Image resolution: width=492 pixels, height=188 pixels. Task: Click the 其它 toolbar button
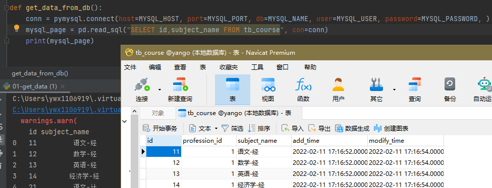point(376,90)
